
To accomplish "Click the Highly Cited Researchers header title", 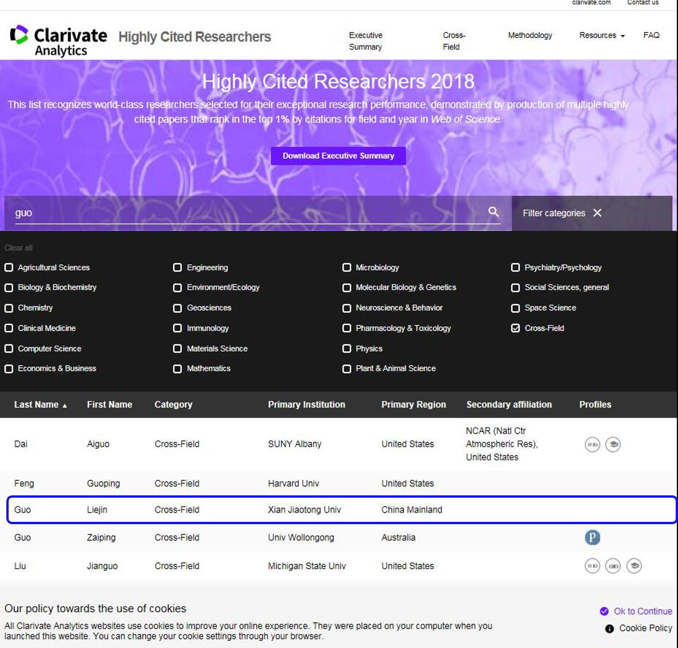I will 195,37.
